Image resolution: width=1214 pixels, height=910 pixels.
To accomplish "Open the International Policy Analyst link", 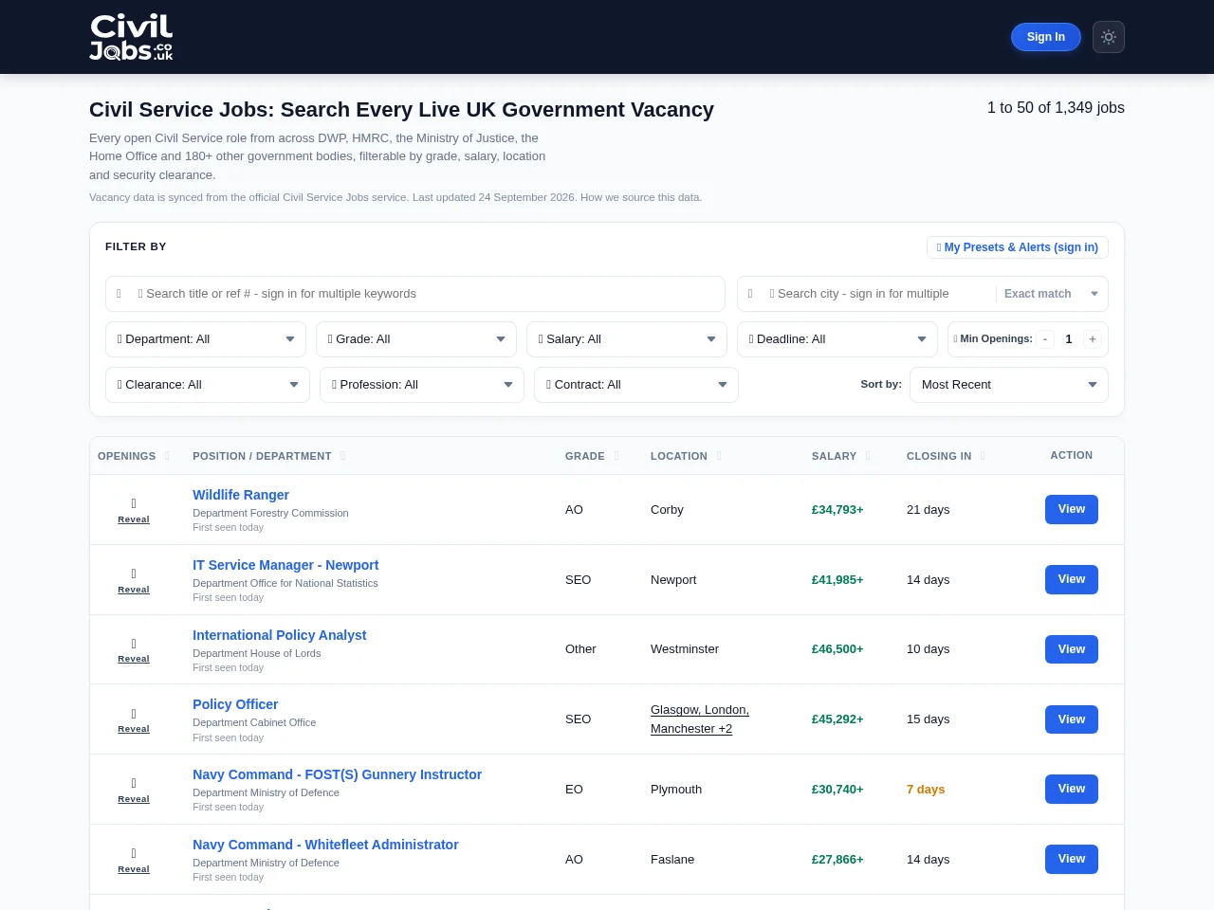I will pos(279,635).
